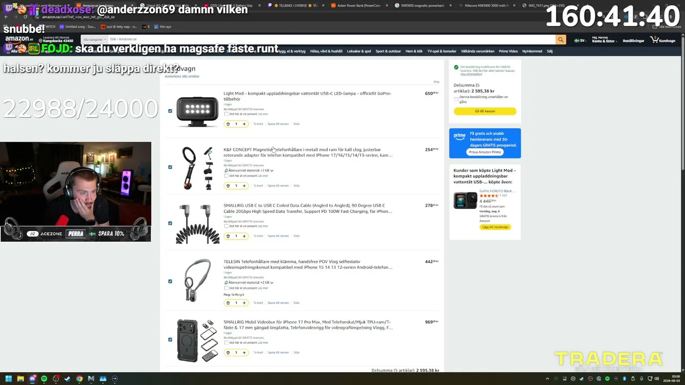Increase K&F CONCEPT quantity with plus icon
The image size is (685, 385).
tap(244, 186)
